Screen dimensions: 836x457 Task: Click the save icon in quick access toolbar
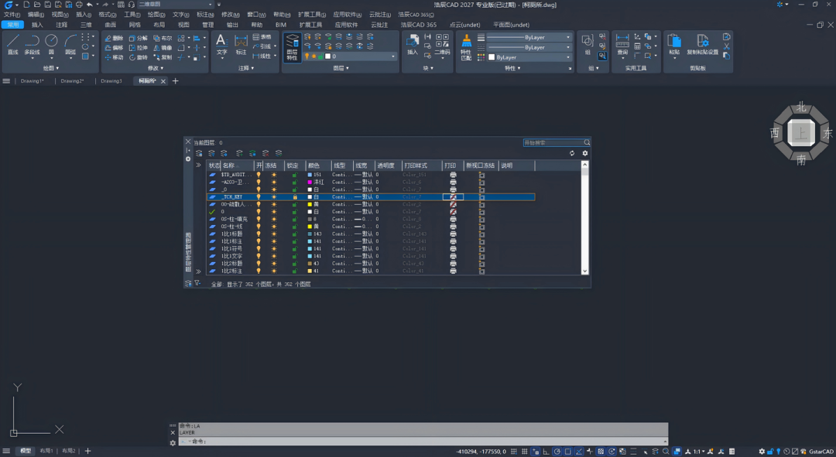click(x=47, y=5)
